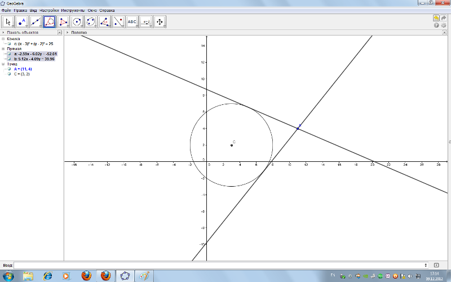This screenshot has height=282, width=451.
Task: Click center point C on the canvas
Action: pos(232,146)
